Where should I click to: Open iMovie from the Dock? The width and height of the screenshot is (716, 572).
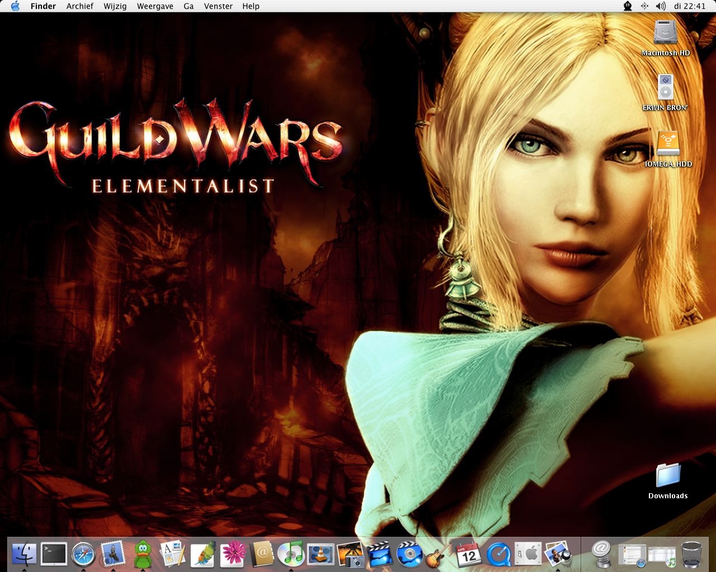tap(380, 554)
